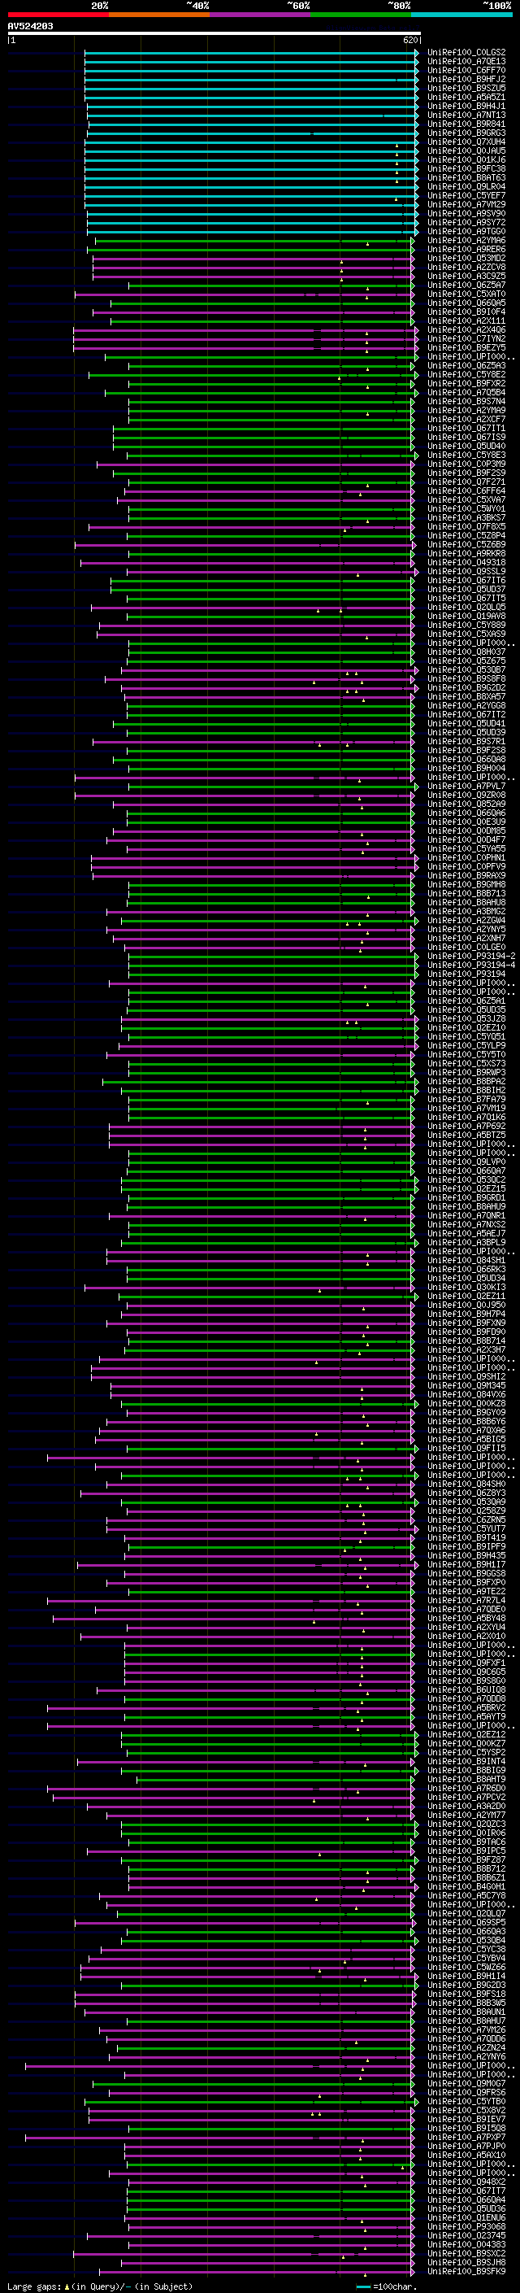
Task: Open hit UniRef100_C0LGS2
Action: click(466, 53)
